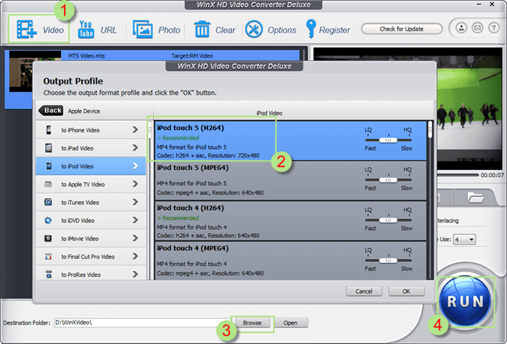The width and height of the screenshot is (507, 344).
Task: Open the Options wrench icon
Action: [x=253, y=30]
